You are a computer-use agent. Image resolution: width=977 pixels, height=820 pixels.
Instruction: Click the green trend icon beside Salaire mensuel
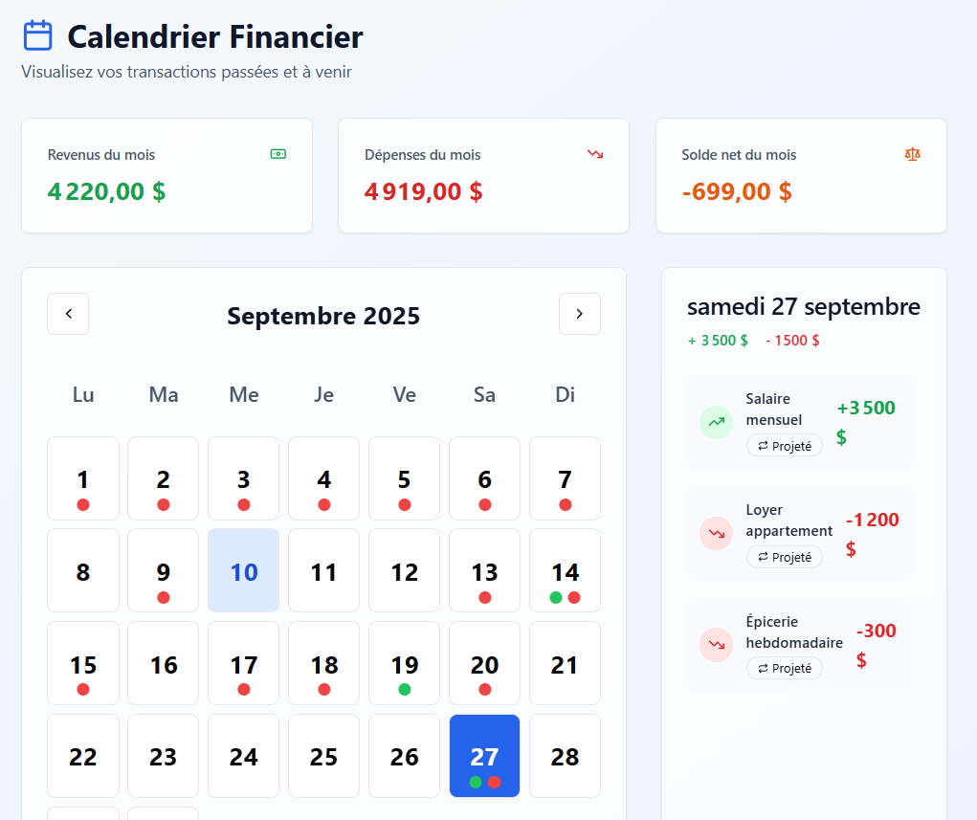(x=716, y=422)
